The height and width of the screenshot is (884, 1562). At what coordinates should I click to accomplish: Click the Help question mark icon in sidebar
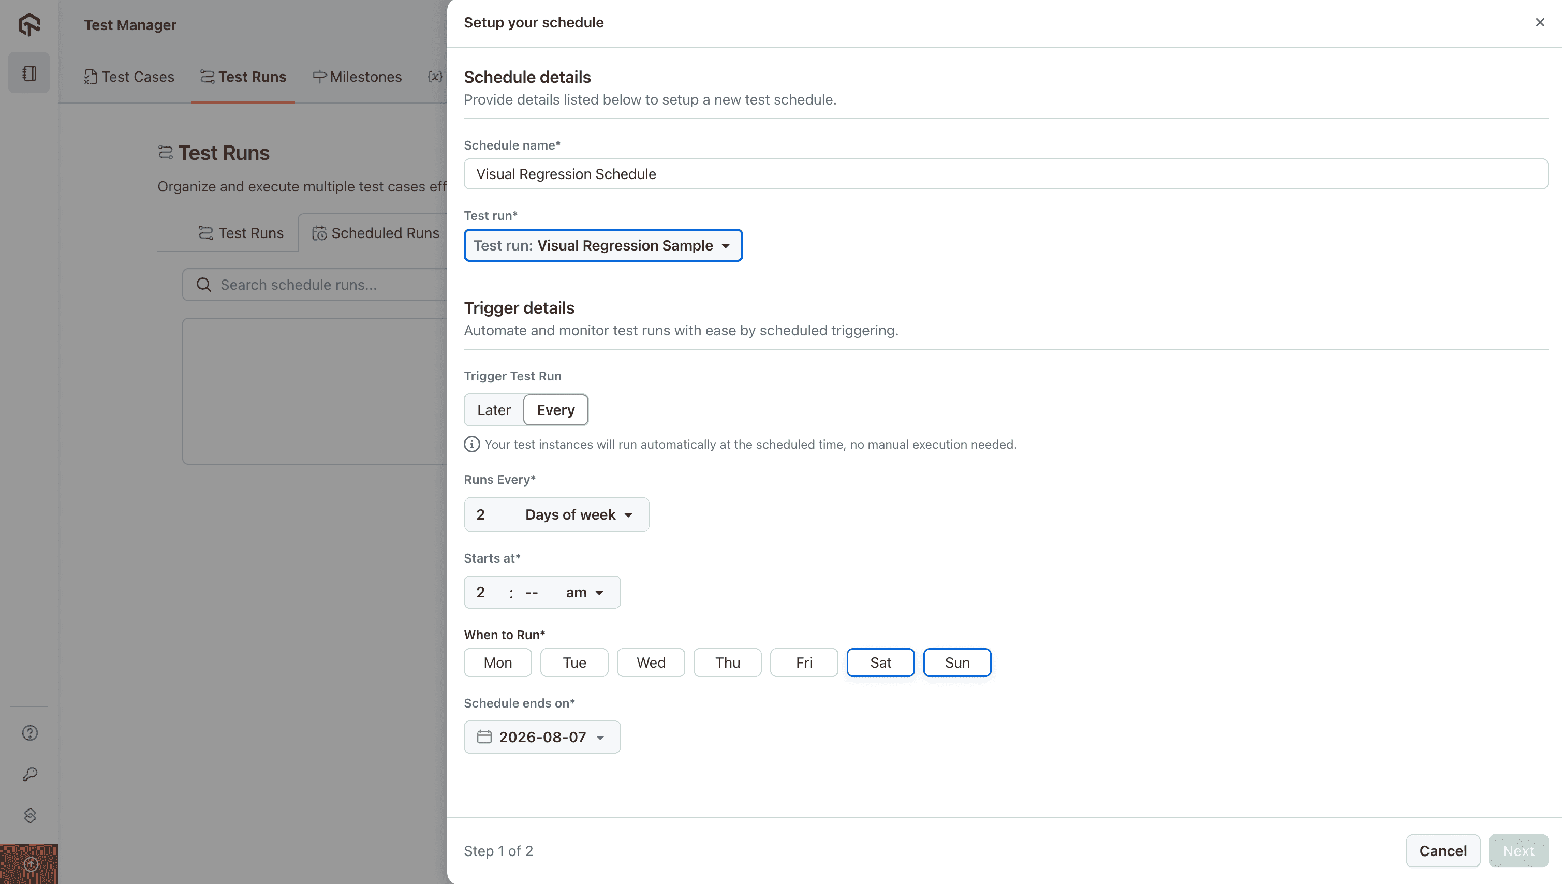28,732
